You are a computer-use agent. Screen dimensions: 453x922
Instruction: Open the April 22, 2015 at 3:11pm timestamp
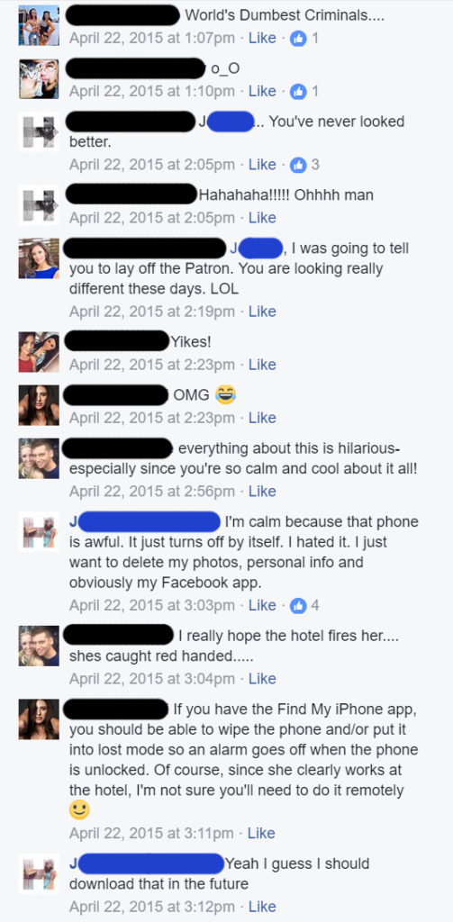coord(151,833)
